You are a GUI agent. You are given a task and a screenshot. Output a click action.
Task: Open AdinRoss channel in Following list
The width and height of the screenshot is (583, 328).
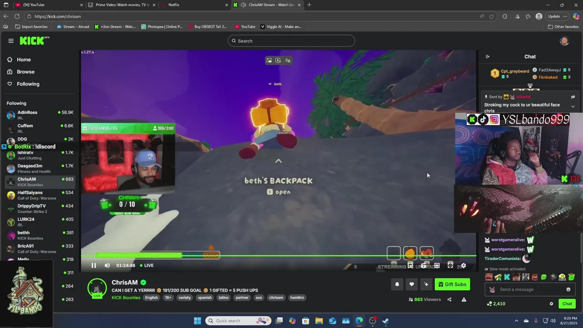pyautogui.click(x=40, y=115)
